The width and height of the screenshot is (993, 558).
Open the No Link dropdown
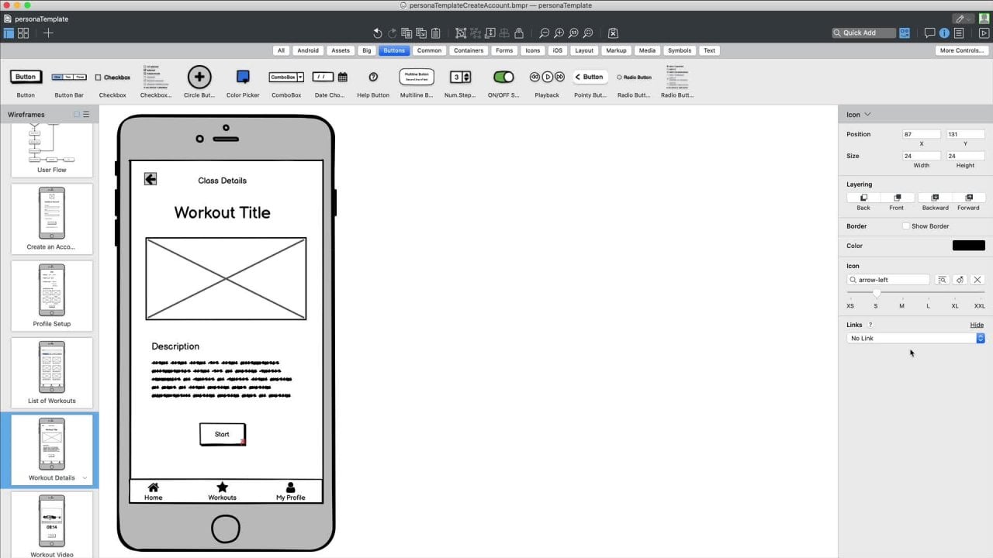915,339
